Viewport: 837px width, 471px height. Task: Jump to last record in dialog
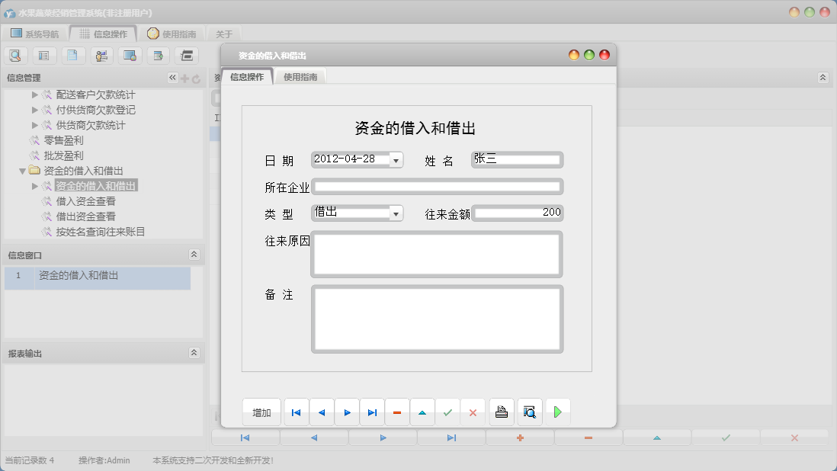coord(372,412)
